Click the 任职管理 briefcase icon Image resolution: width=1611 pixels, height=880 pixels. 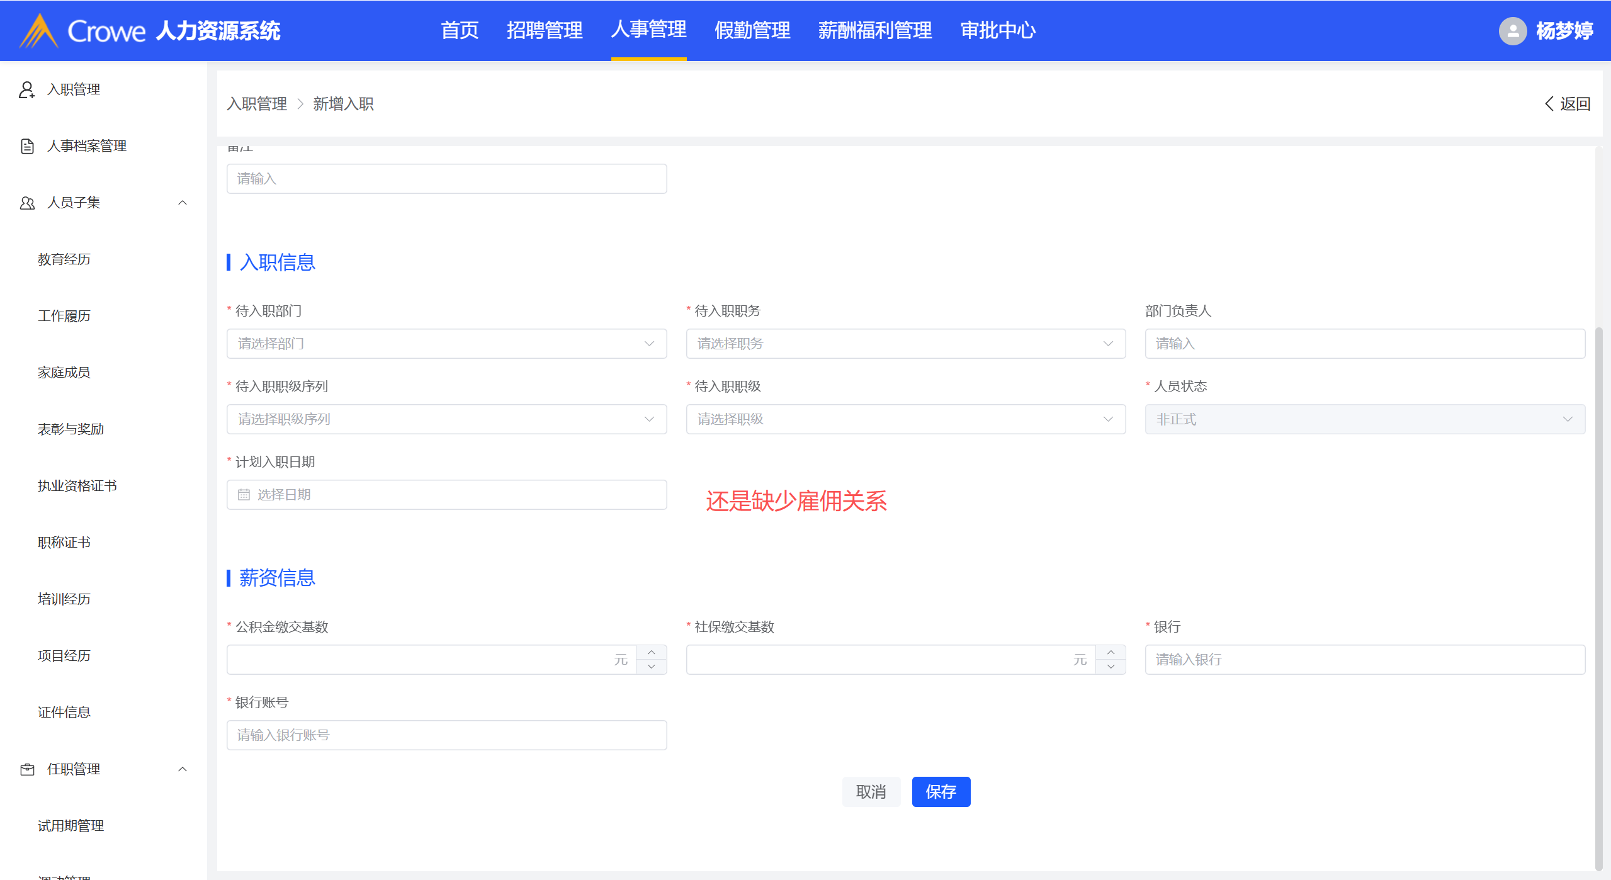point(27,769)
